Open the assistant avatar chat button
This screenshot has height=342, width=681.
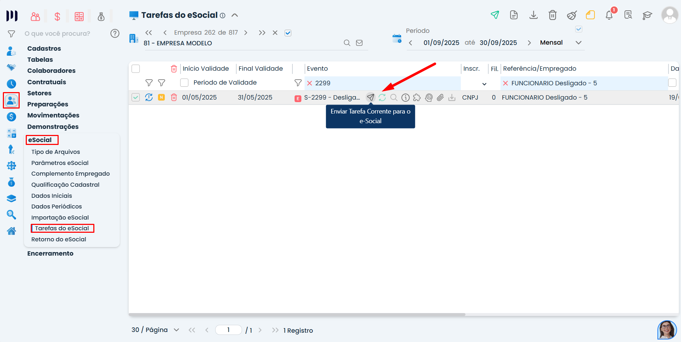click(667, 330)
